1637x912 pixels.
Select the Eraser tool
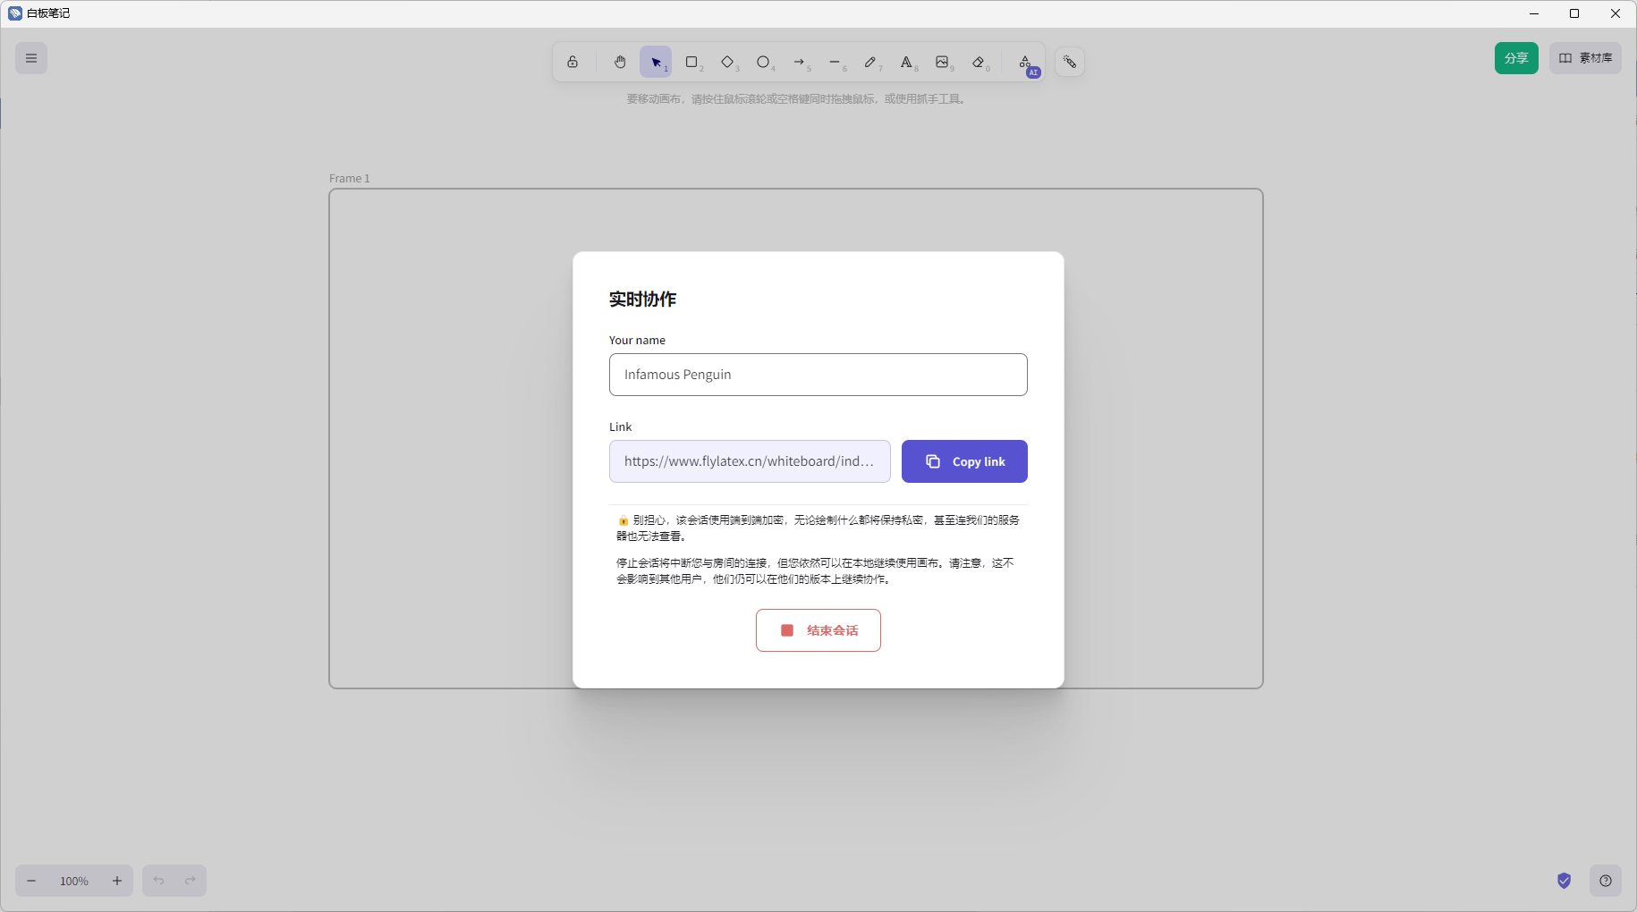point(978,62)
